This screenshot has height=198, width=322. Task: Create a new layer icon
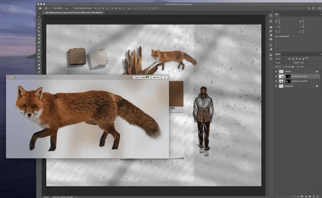pyautogui.click(x=314, y=196)
